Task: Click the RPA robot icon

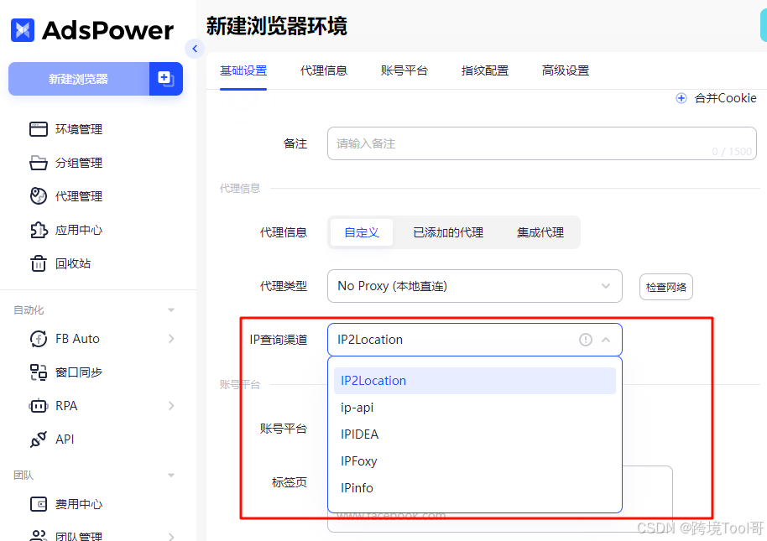Action: click(x=38, y=406)
